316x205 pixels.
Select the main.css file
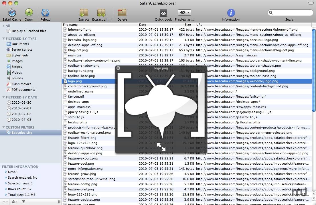[x=75, y=55]
